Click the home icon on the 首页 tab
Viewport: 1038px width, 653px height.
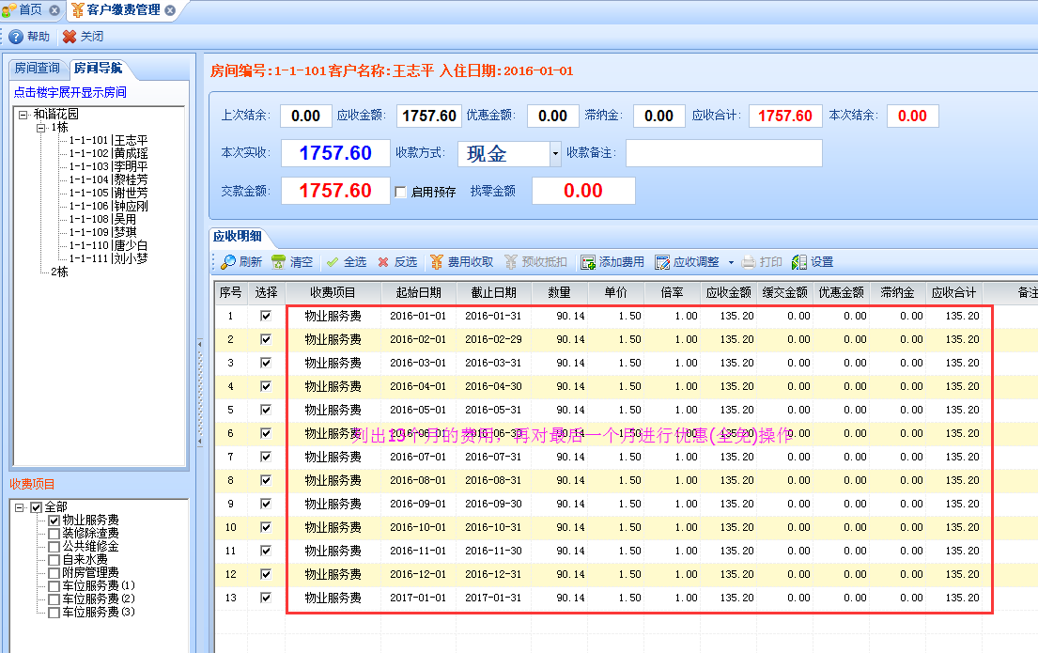click(8, 10)
